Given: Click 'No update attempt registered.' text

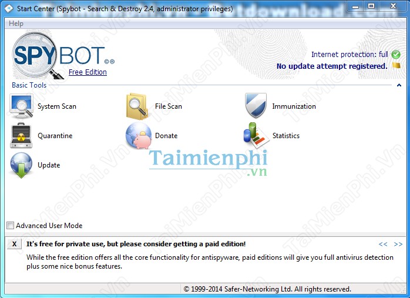Looking at the screenshot, I should [332, 66].
